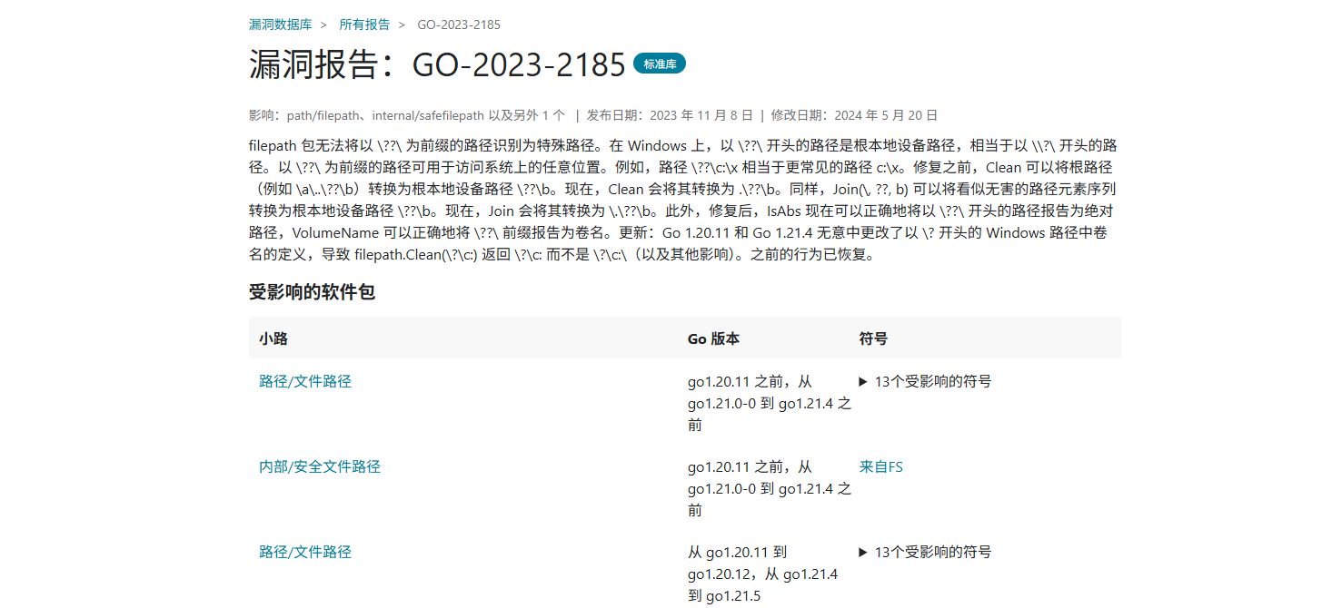The image size is (1332, 608).
Task: Open 路径/文件路径 link in the go1.20.12 row
Action: click(305, 552)
